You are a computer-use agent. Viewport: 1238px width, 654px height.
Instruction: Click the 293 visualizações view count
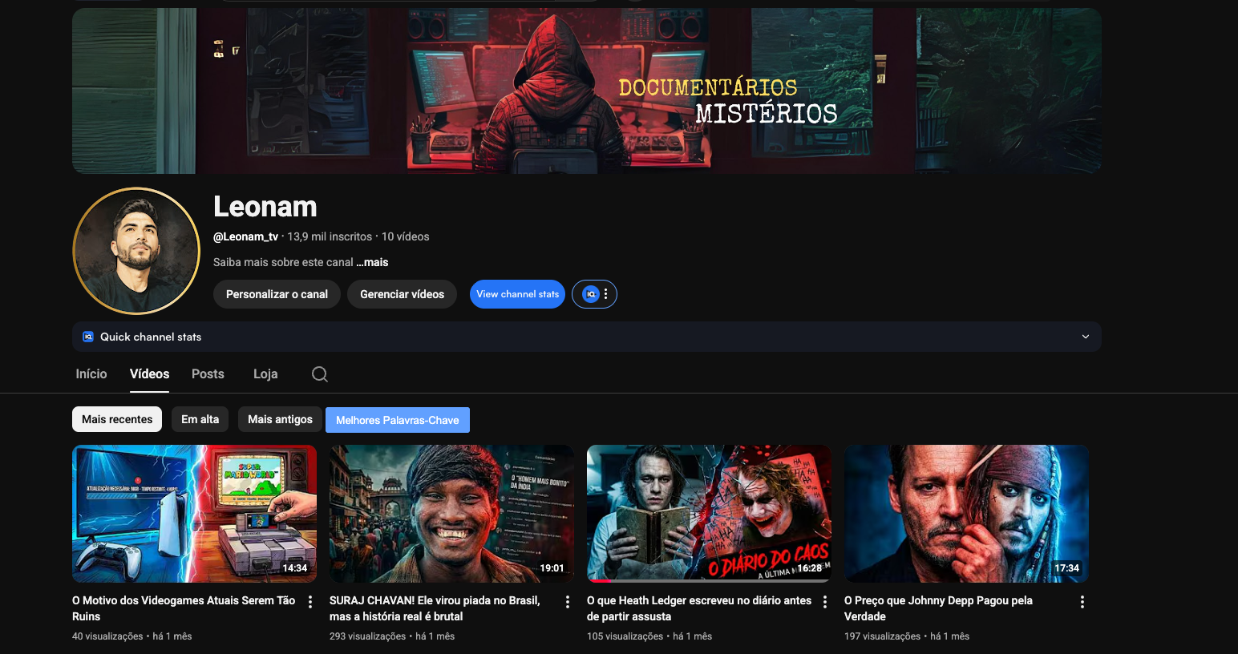(x=367, y=636)
